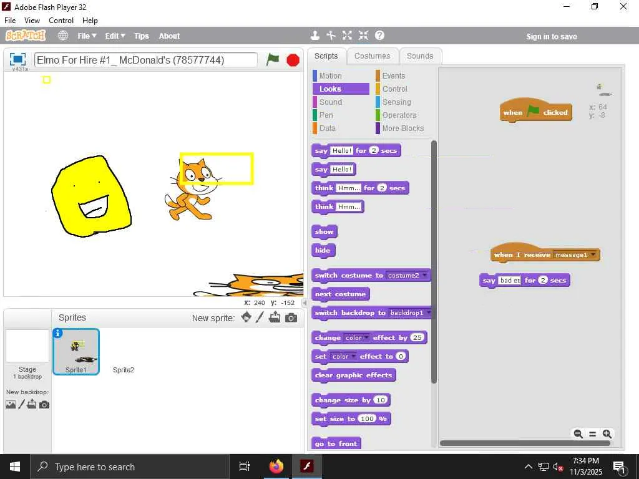This screenshot has width=639, height=479.
Task: Select the Sound block category
Action: 341,102
